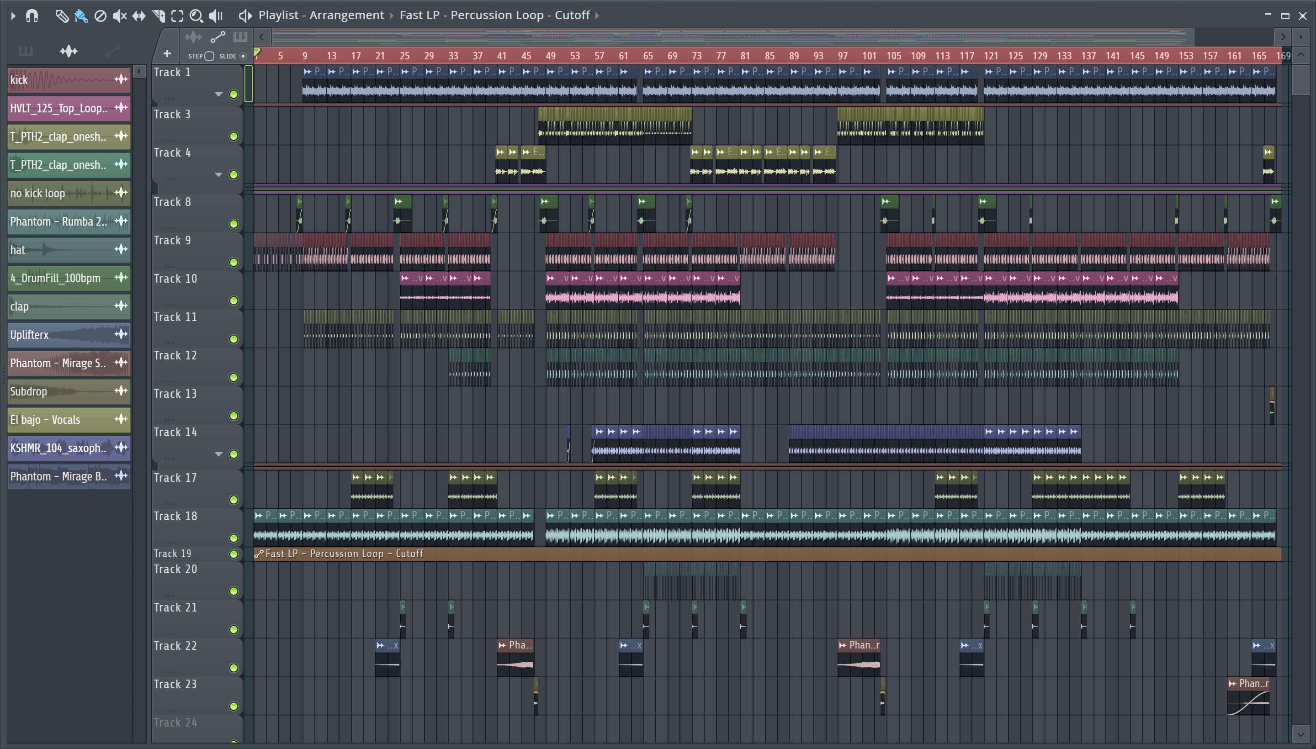This screenshot has height=749, width=1316.
Task: Select the Delete tool
Action: point(101,16)
